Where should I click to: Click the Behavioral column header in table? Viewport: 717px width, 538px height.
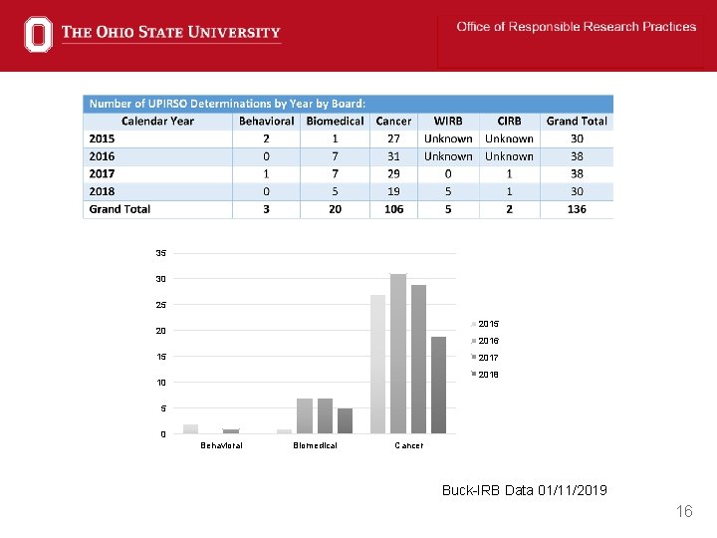(x=266, y=122)
